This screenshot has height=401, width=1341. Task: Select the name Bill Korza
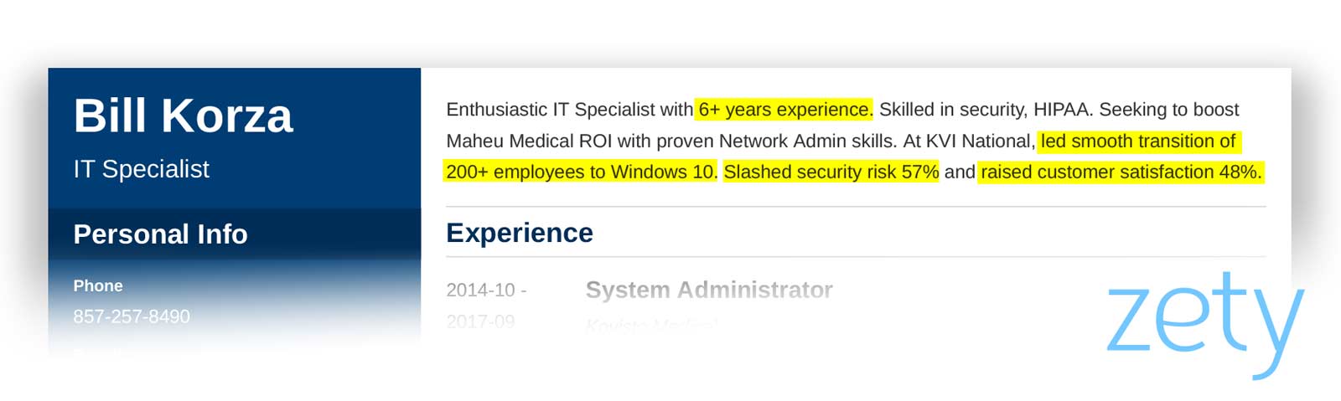point(183,116)
